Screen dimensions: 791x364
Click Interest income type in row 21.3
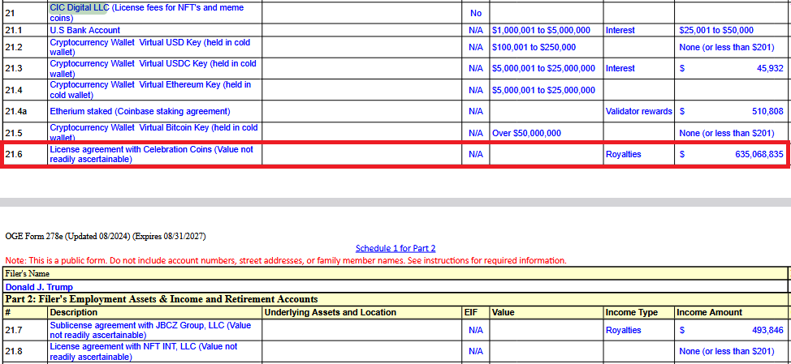[x=620, y=68]
